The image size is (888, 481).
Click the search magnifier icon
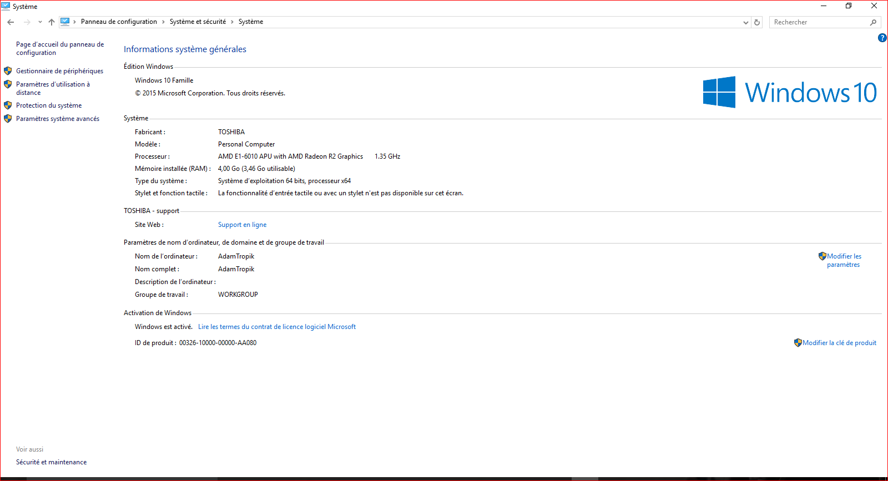click(874, 22)
